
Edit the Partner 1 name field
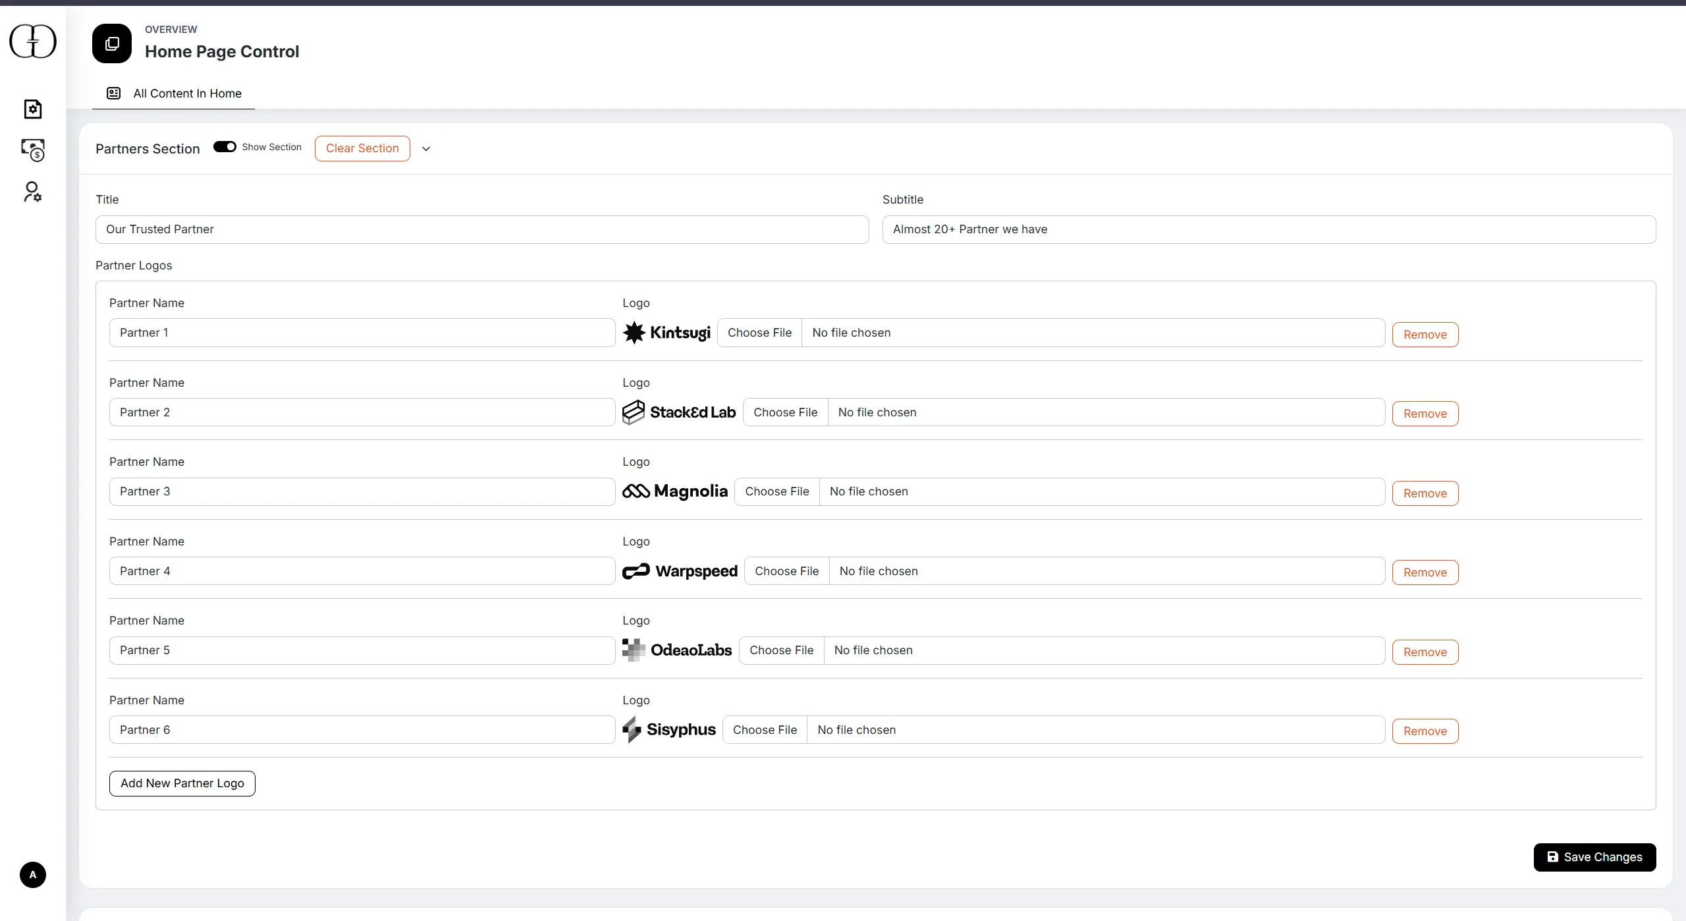pyautogui.click(x=362, y=333)
